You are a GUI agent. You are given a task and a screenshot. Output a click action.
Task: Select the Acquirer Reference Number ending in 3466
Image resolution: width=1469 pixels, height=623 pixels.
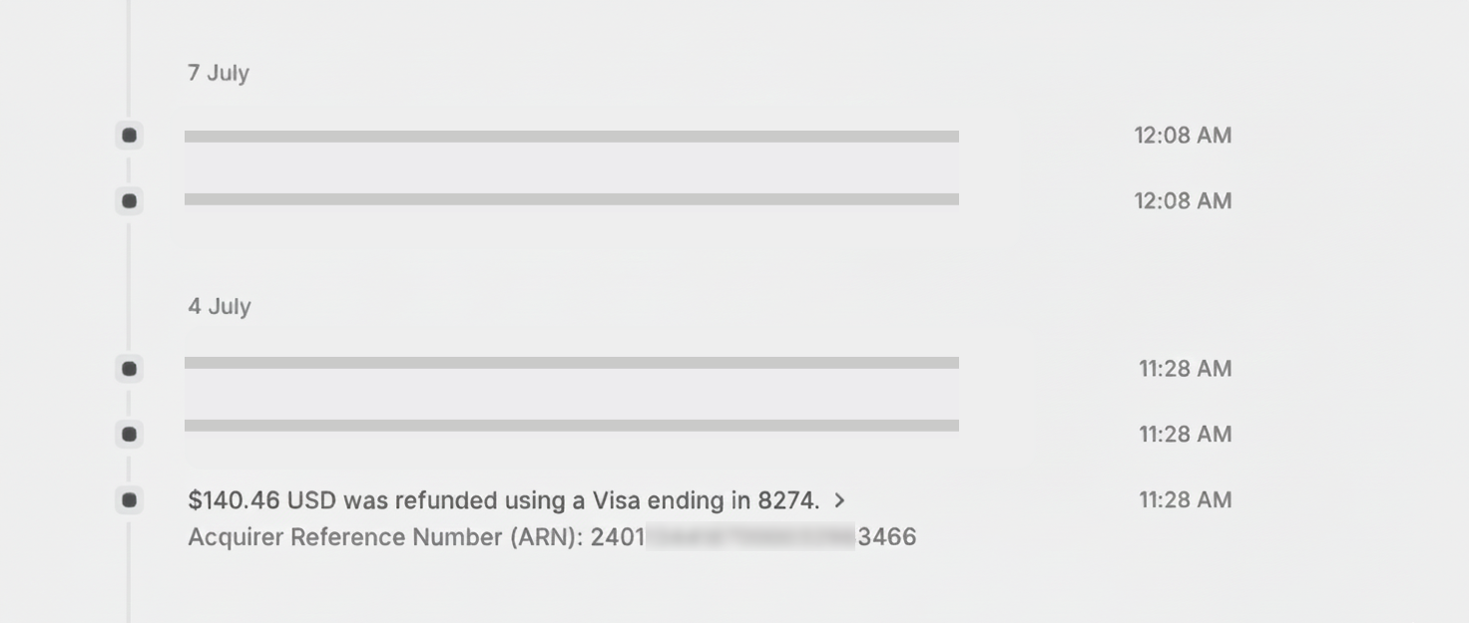click(x=553, y=536)
